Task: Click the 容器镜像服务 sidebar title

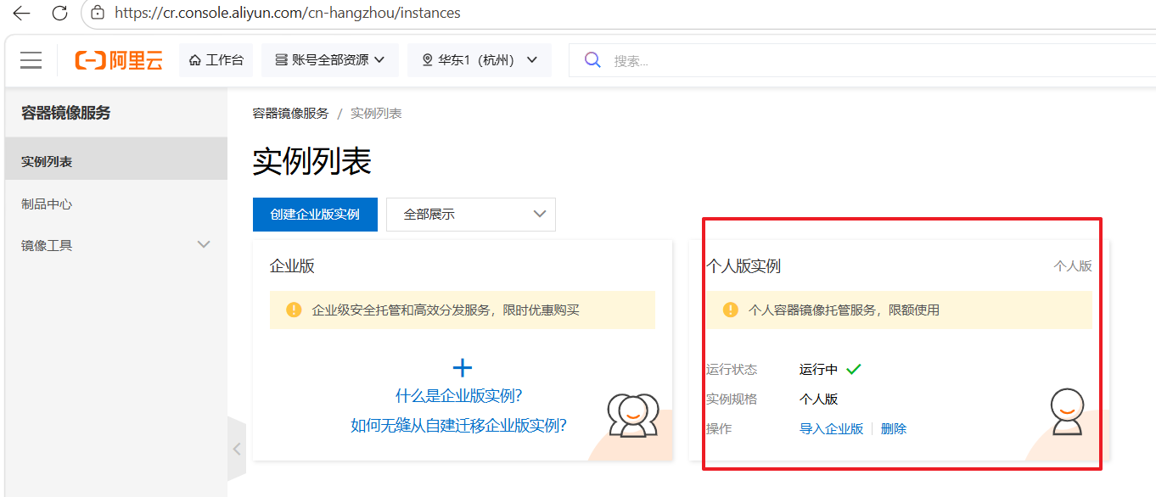Action: (x=66, y=113)
